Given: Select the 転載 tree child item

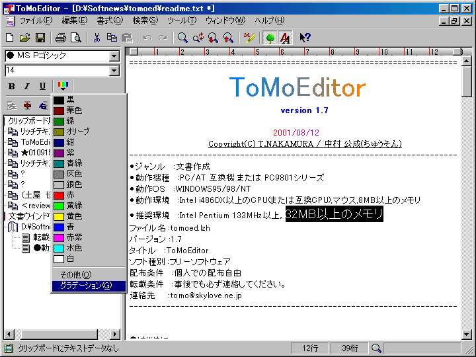Looking at the screenshot, I should point(42,237).
